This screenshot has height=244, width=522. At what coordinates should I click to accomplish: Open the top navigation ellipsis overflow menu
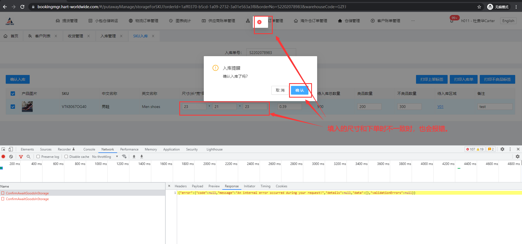(x=413, y=21)
